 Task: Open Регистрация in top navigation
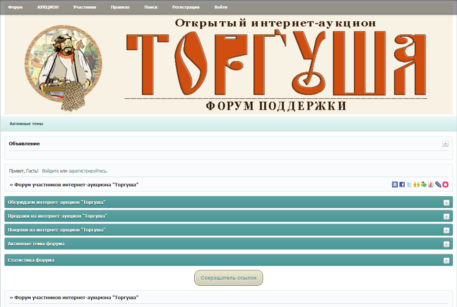[186, 7]
